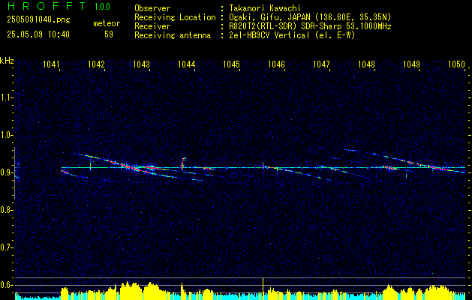
Task: Click the Receiver field label
Action: pyautogui.click(x=152, y=26)
